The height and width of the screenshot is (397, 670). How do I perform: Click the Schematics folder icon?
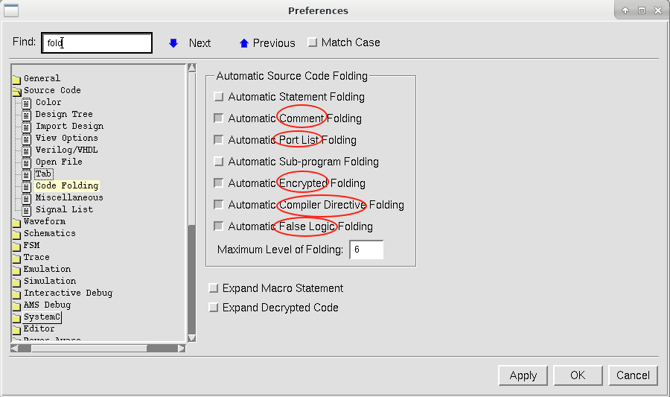tap(16, 234)
